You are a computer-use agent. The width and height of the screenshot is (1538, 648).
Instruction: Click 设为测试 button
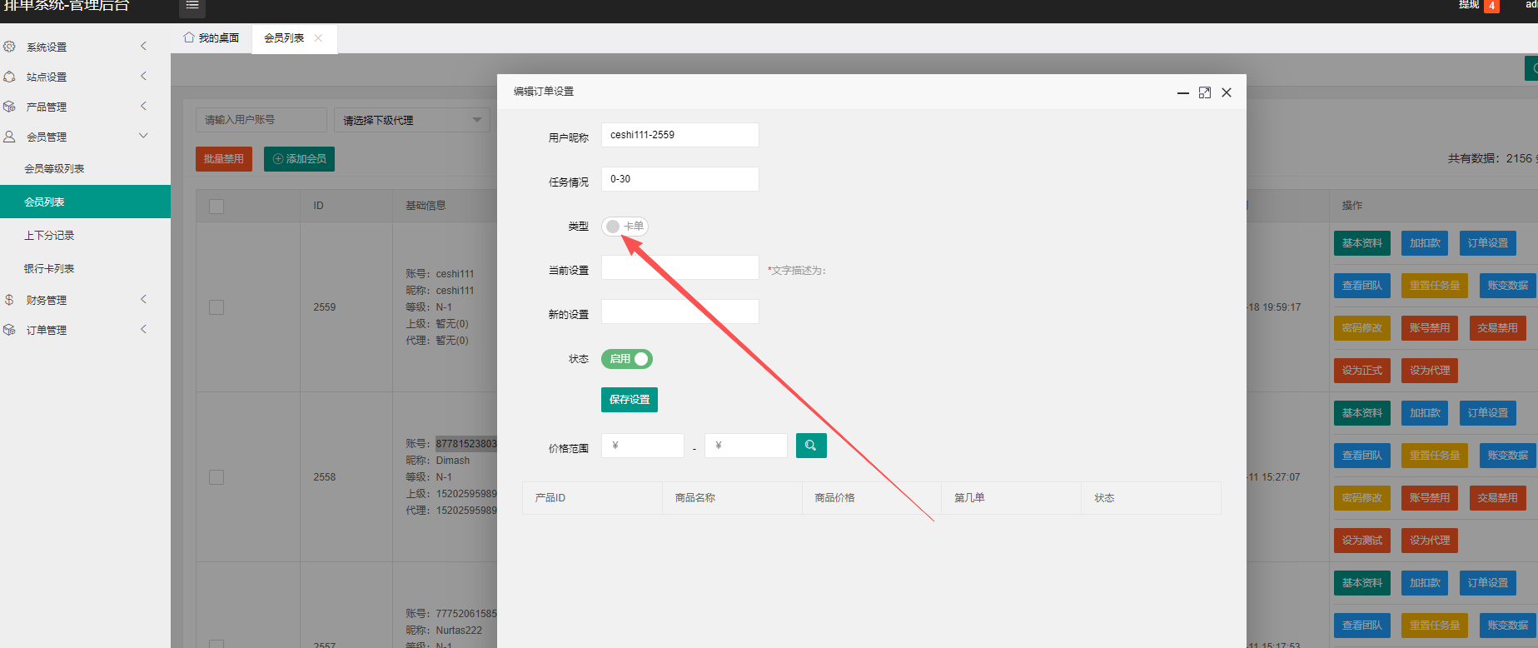pyautogui.click(x=1362, y=541)
